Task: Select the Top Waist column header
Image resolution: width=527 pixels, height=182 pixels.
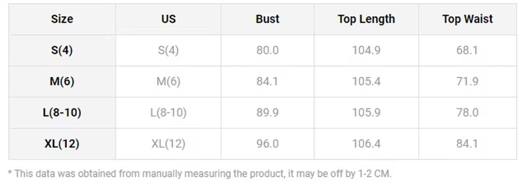Action: (467, 19)
